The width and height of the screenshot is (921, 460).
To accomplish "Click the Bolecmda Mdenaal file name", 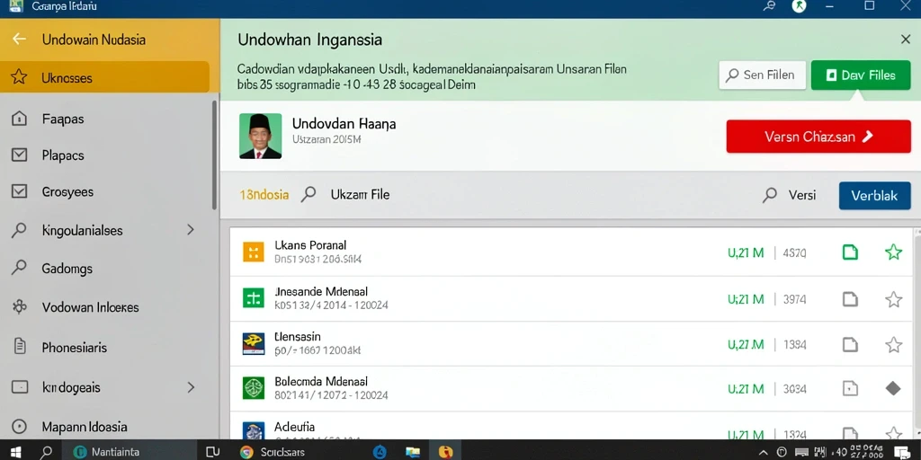I will point(321,381).
